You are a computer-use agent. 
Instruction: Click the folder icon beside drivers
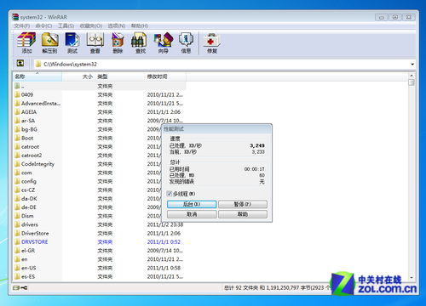[x=17, y=224]
